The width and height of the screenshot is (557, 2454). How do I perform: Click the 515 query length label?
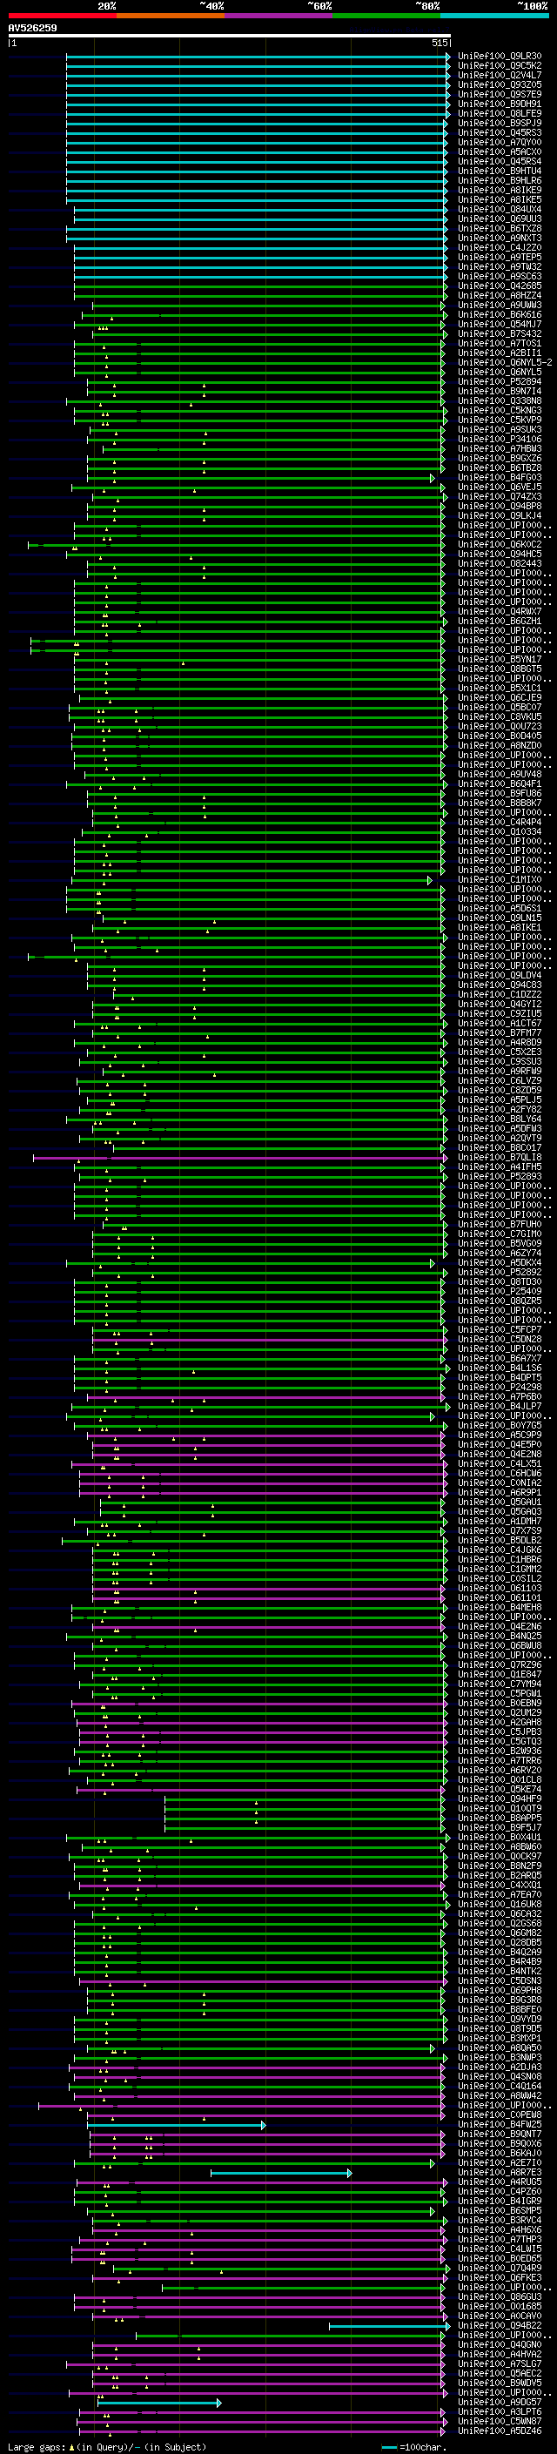coord(439,43)
